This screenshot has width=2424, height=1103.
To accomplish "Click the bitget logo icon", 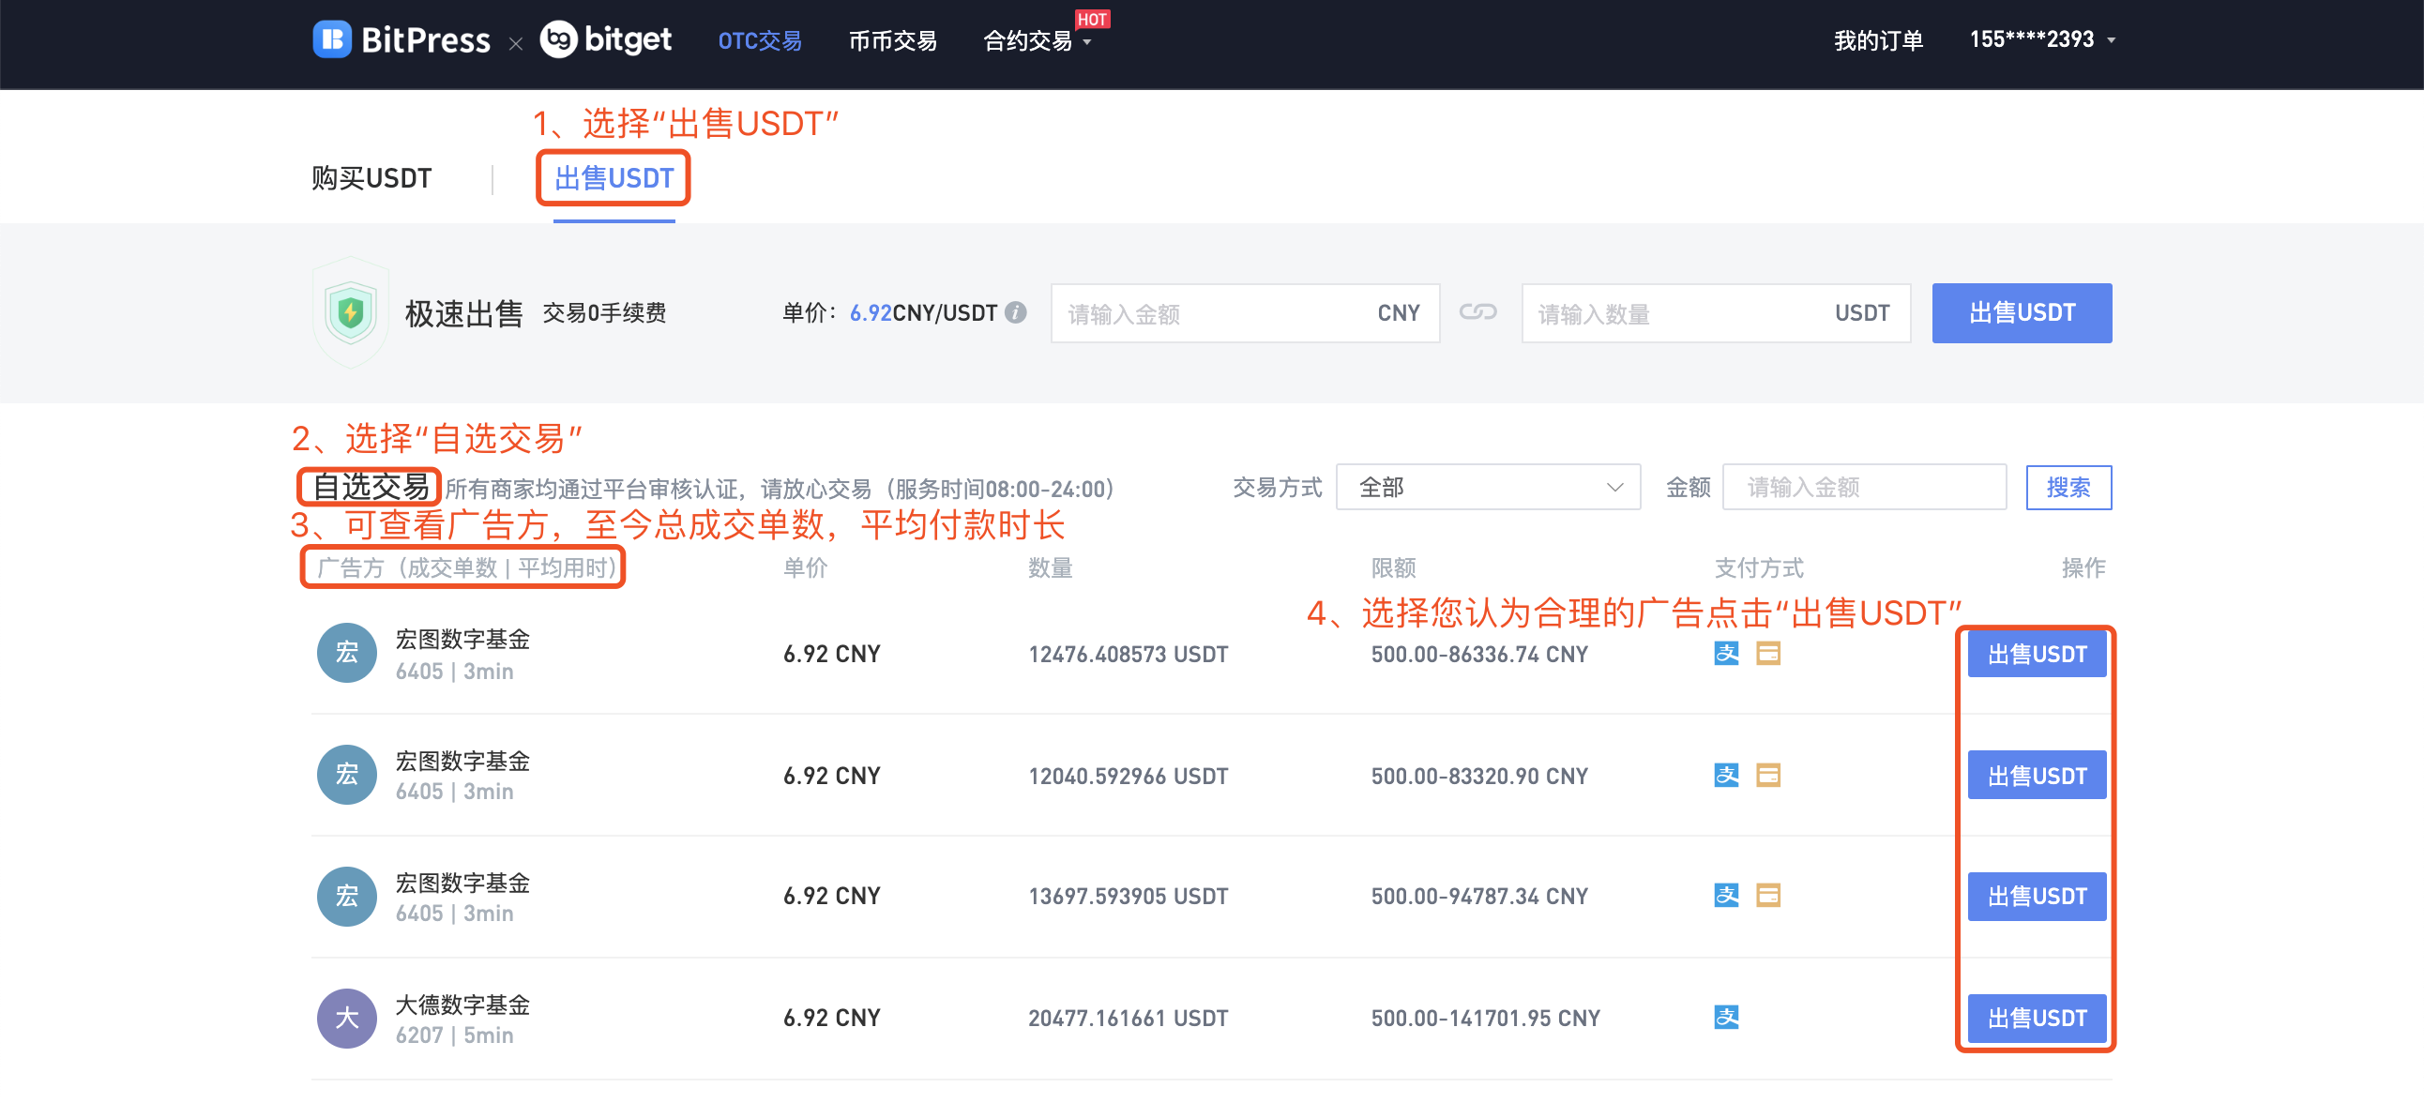I will 558,39.
